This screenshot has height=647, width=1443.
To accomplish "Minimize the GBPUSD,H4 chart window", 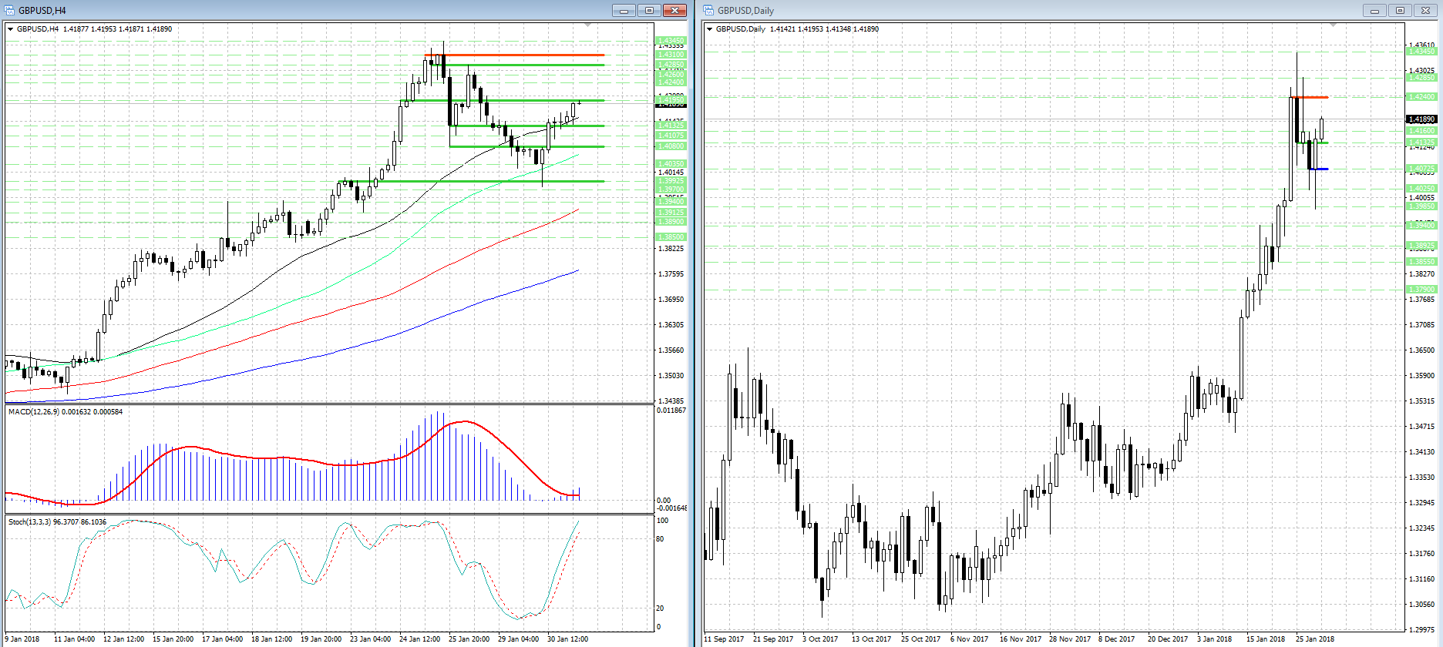I will tap(624, 10).
